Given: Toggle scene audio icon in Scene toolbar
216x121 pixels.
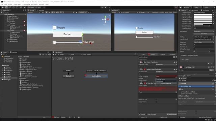Looking at the screenshot, I should point(49,12).
